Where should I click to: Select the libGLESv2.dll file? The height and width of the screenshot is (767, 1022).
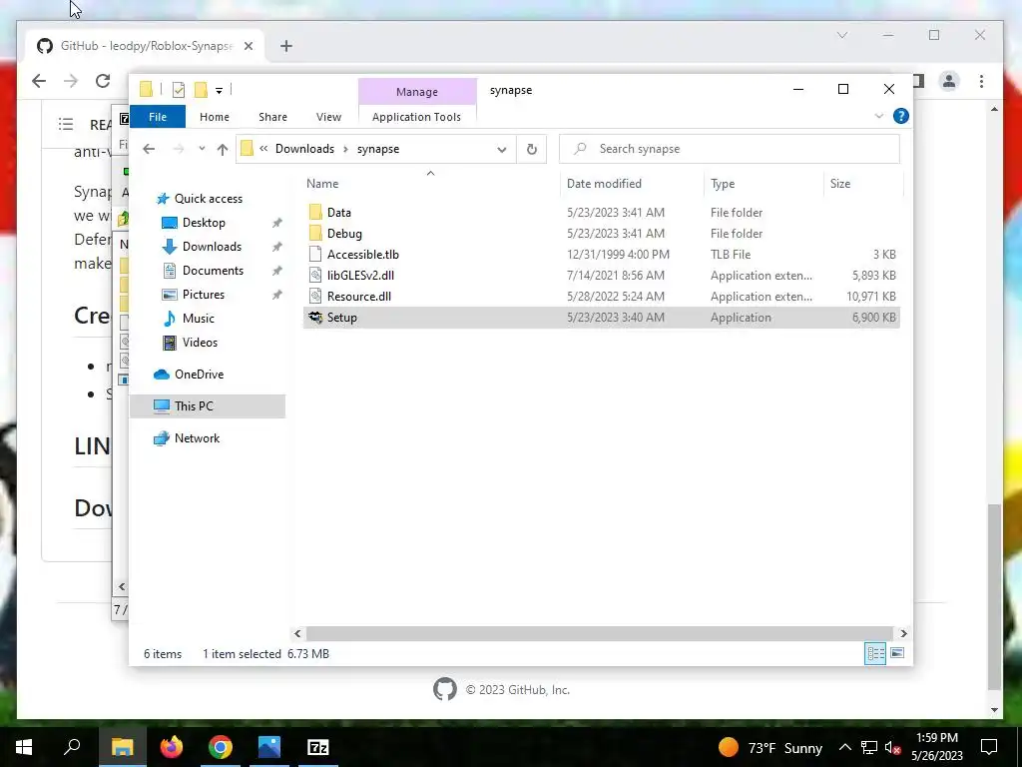(601, 276)
